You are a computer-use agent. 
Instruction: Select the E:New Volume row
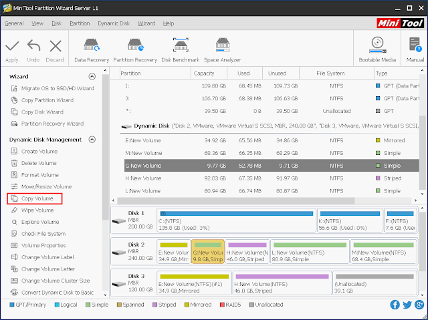point(272,140)
